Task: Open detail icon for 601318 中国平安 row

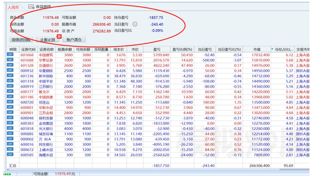Action: (10, 81)
